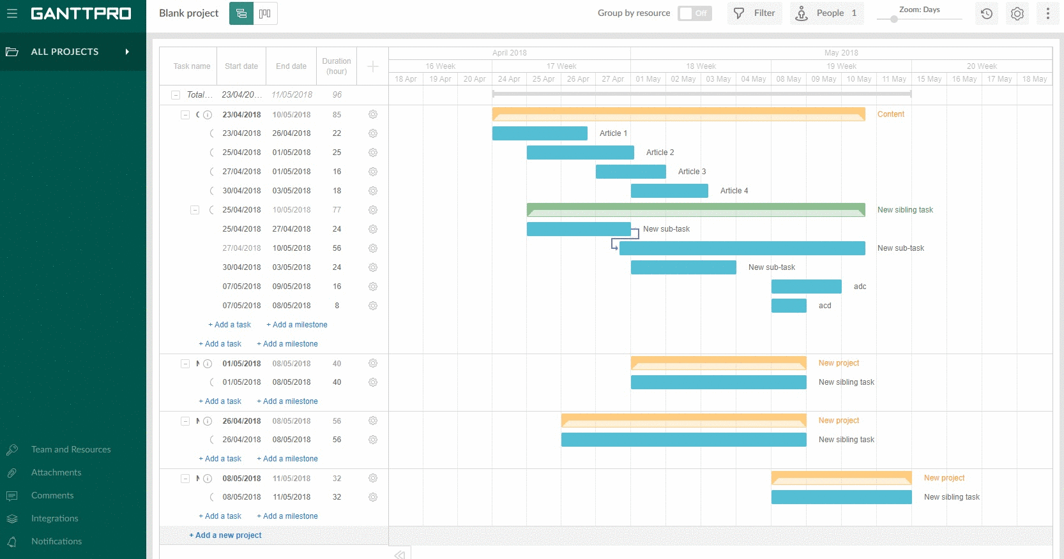Open settings gear for Article 1 row
The image size is (1064, 559).
[373, 133]
